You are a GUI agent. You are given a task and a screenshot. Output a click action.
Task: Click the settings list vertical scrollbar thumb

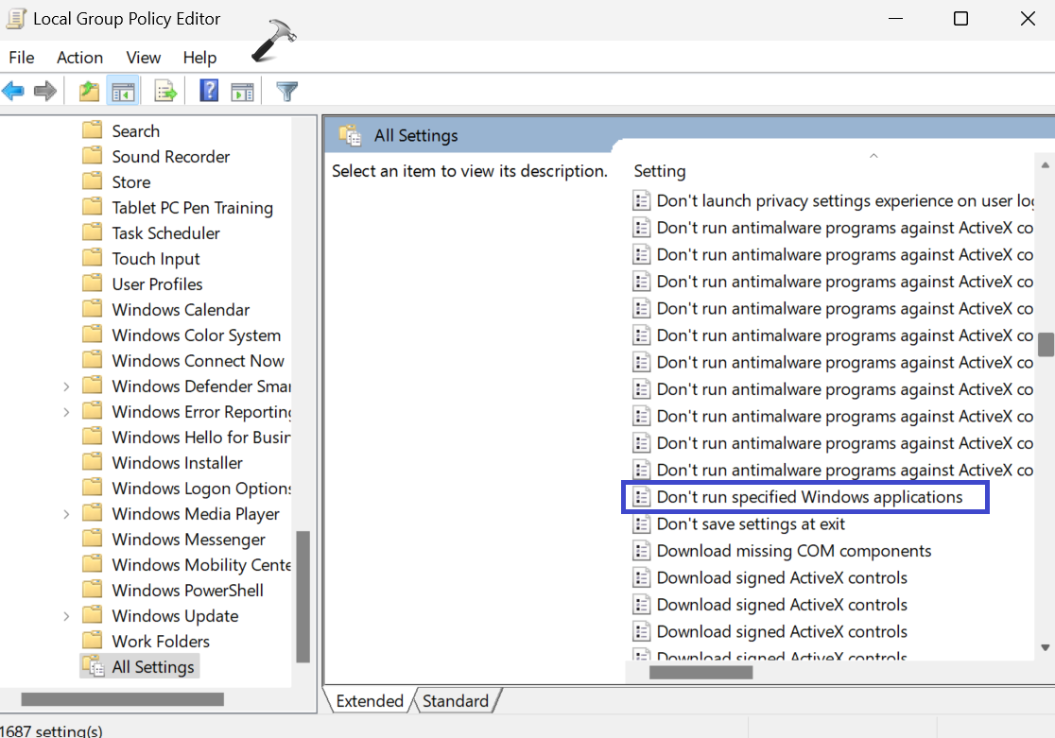[x=1046, y=345]
